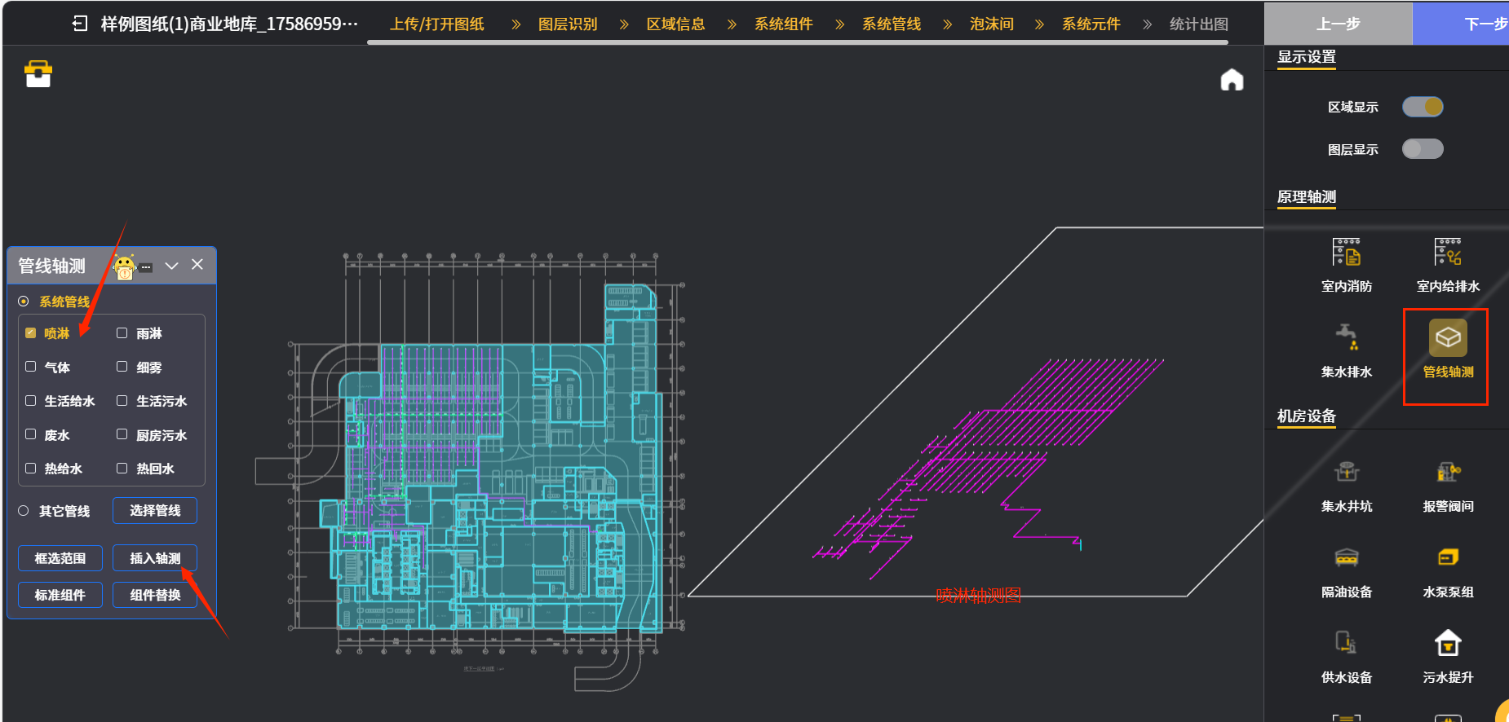Toggle the 区域显示 switch

[1423, 107]
